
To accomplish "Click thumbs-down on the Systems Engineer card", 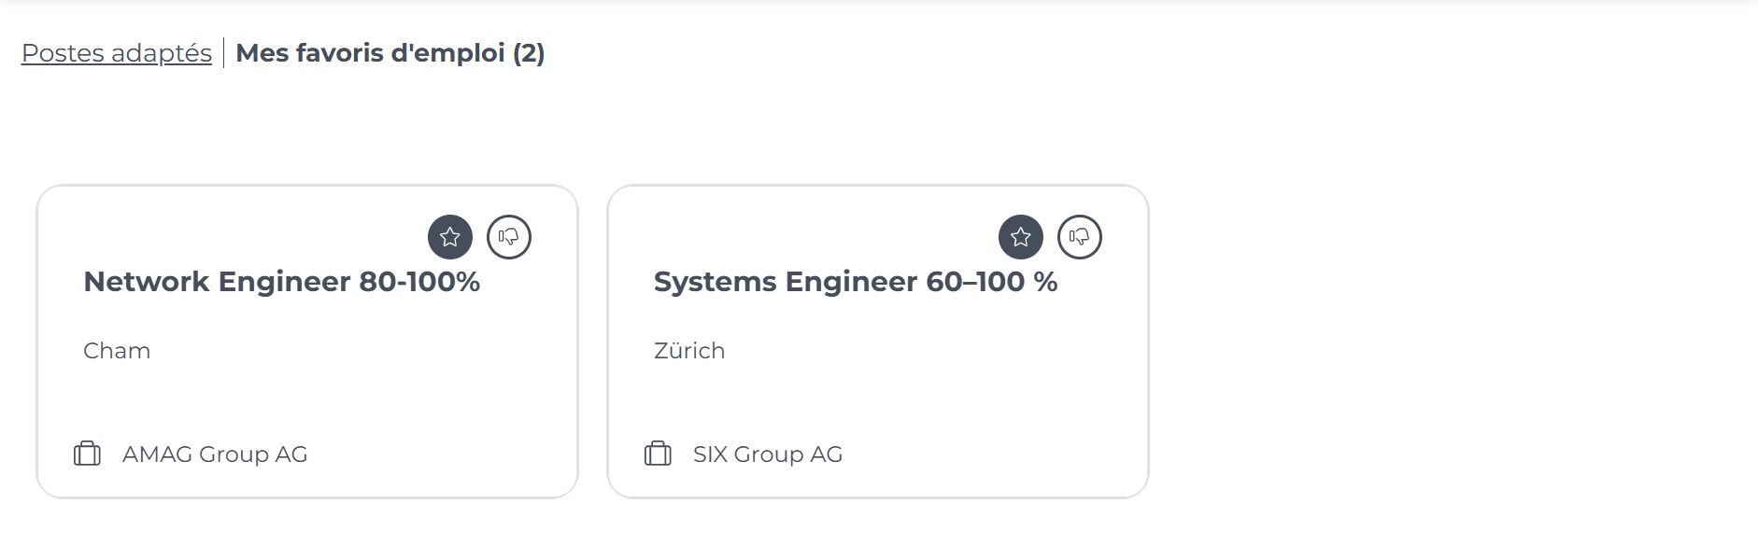I will tap(1080, 237).
